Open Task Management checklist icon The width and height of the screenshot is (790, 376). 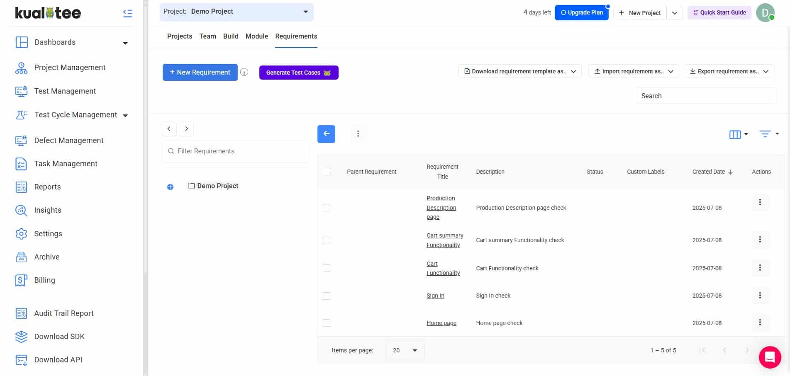(21, 164)
